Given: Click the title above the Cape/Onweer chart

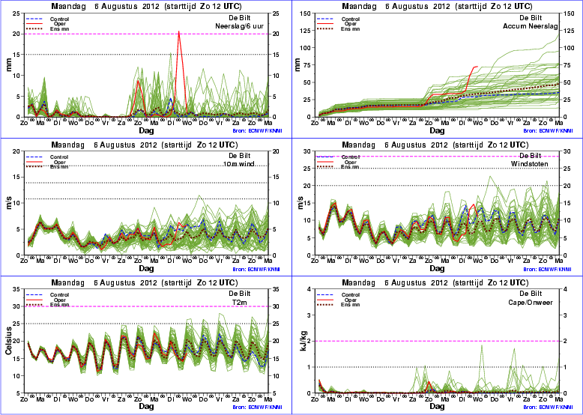Looking at the screenshot, I should click(435, 282).
